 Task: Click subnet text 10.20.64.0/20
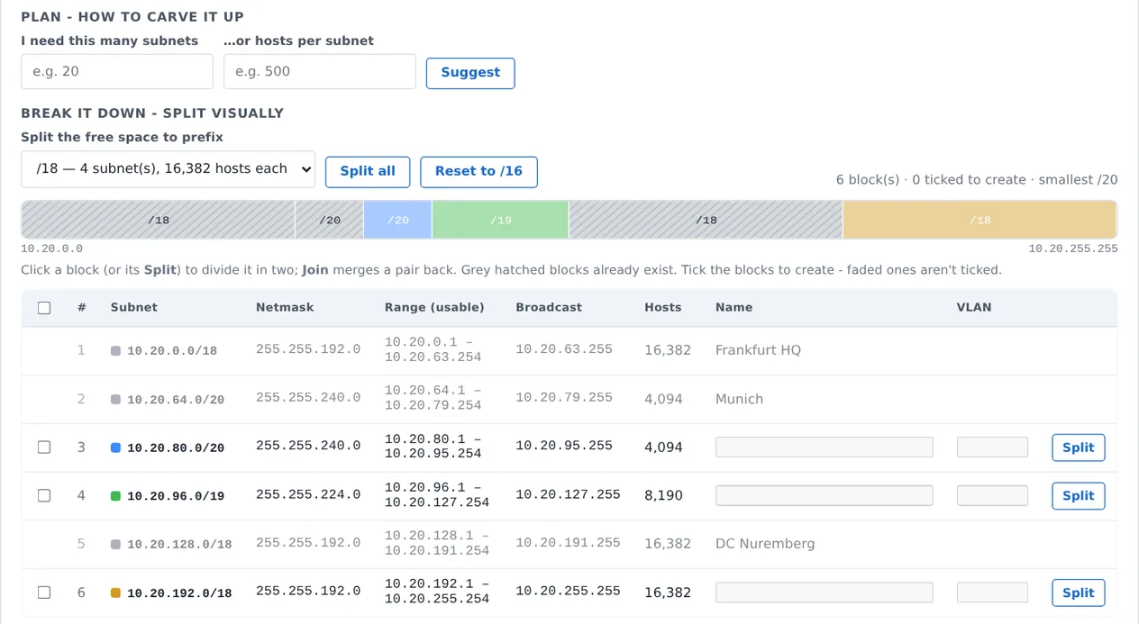(x=176, y=400)
